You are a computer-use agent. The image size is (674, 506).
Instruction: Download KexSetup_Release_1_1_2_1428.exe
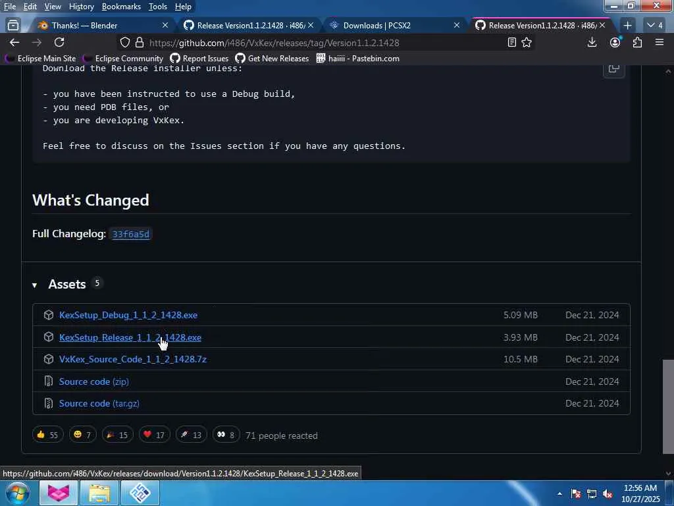[130, 337]
